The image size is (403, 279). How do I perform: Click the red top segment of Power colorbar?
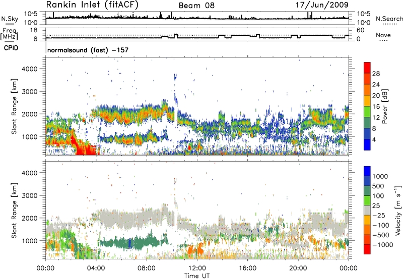367,67
